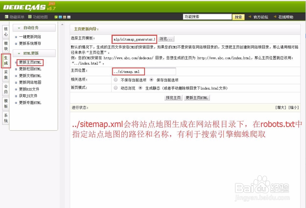The image size is (306, 208).
Task: Select the green theme color swatch
Action: pyautogui.click(x=56, y=17)
